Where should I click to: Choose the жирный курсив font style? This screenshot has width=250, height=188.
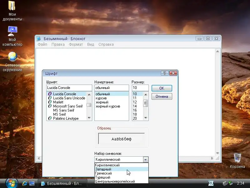[x=112, y=106]
